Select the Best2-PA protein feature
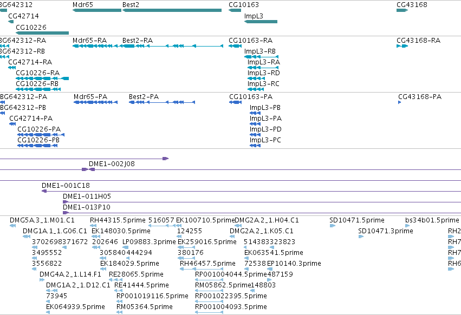461x315 pixels. (x=162, y=102)
